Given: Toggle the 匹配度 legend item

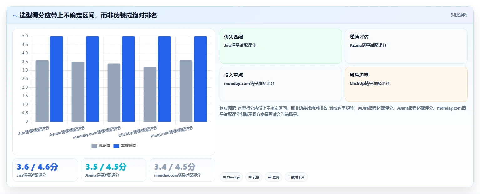Looking at the screenshot, I should tap(101, 146).
